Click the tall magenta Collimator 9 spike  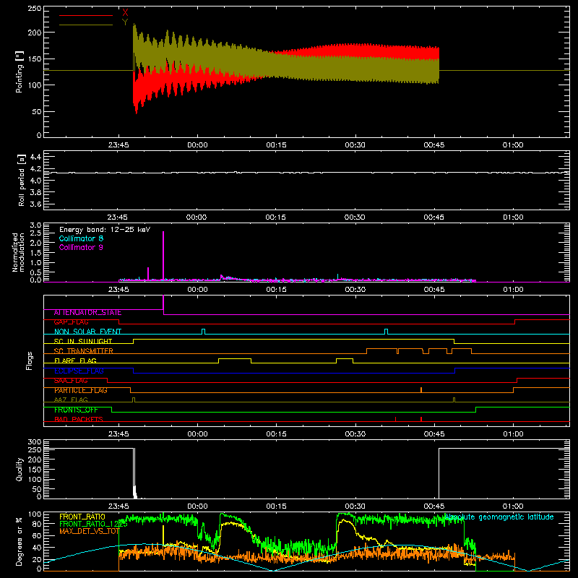point(163,255)
